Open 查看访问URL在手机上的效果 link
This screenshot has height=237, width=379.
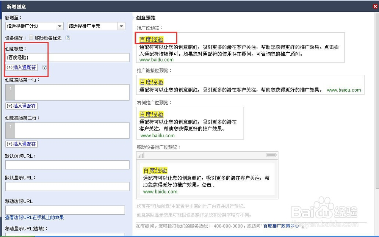(34, 217)
